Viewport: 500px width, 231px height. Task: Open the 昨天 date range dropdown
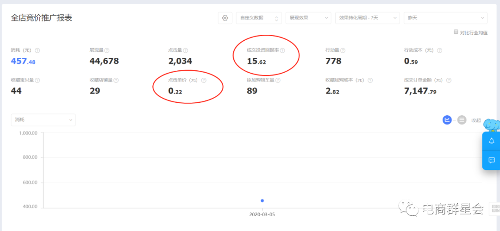pos(445,18)
